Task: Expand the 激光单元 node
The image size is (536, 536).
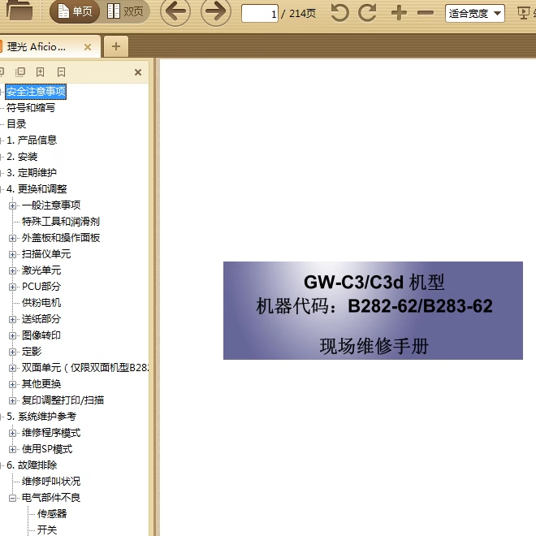Action: (x=12, y=270)
